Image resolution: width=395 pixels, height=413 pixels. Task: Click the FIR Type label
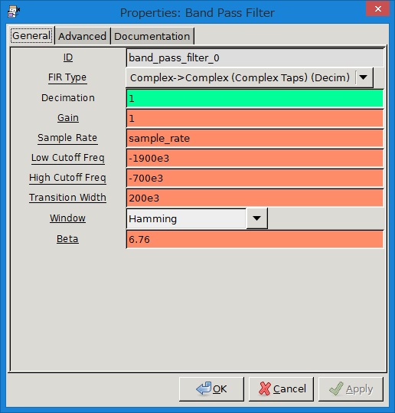67,77
